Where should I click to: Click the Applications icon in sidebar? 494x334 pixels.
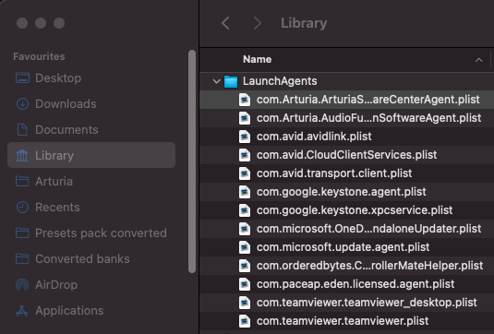pos(22,310)
